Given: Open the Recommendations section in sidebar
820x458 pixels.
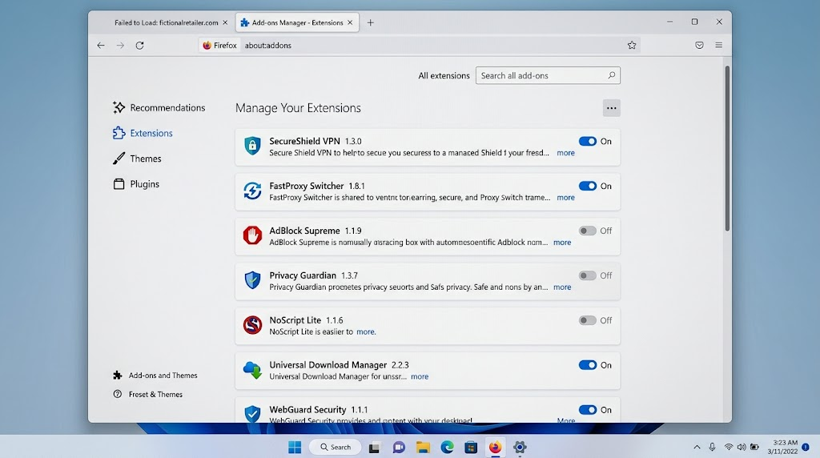Looking at the screenshot, I should 159,108.
